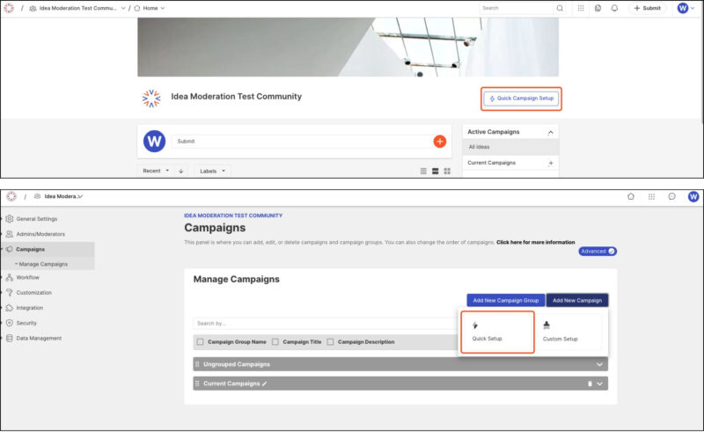The image size is (704, 432).
Task: Check the Campaign Group Name checkbox
Action: 201,341
